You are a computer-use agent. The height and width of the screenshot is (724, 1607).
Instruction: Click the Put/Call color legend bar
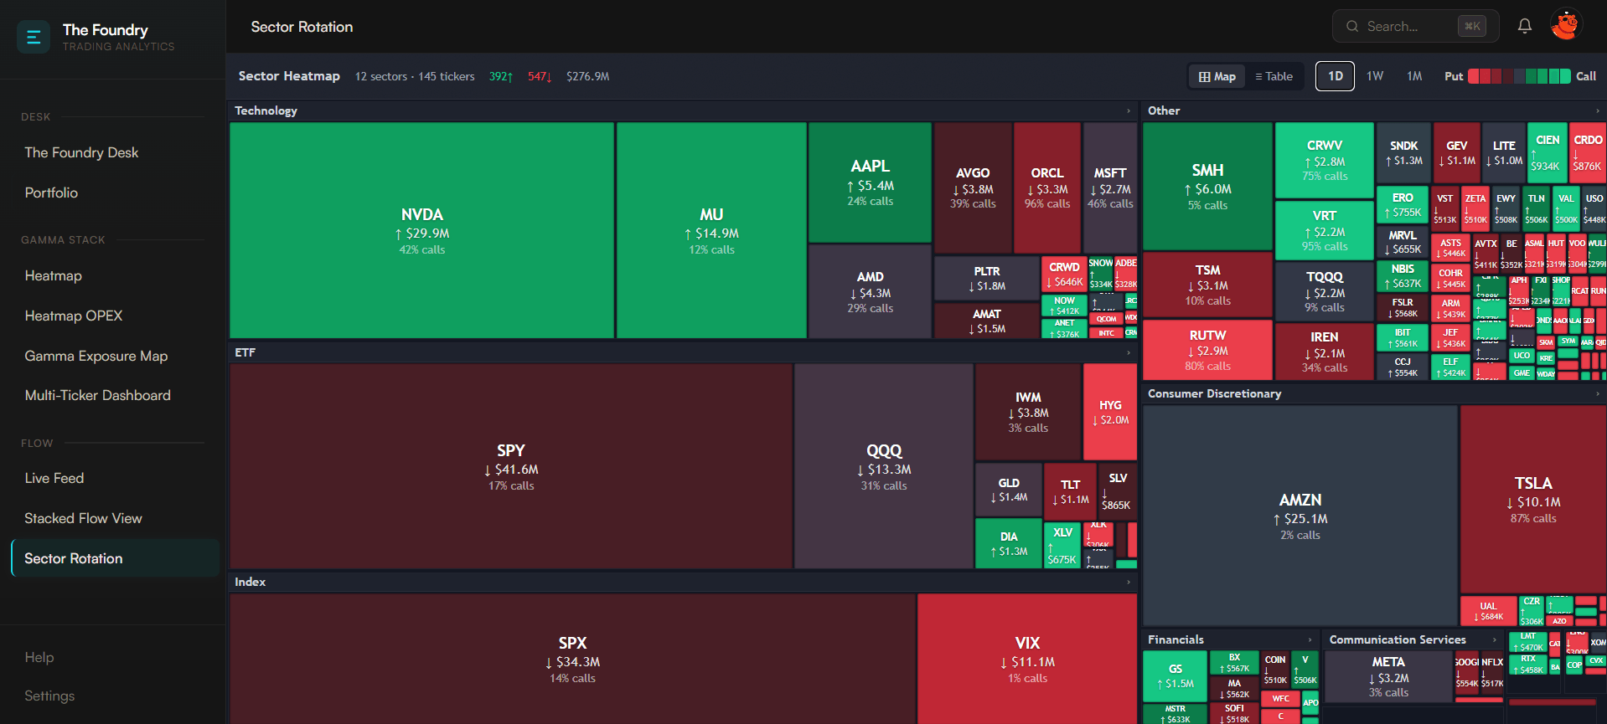pos(1519,76)
